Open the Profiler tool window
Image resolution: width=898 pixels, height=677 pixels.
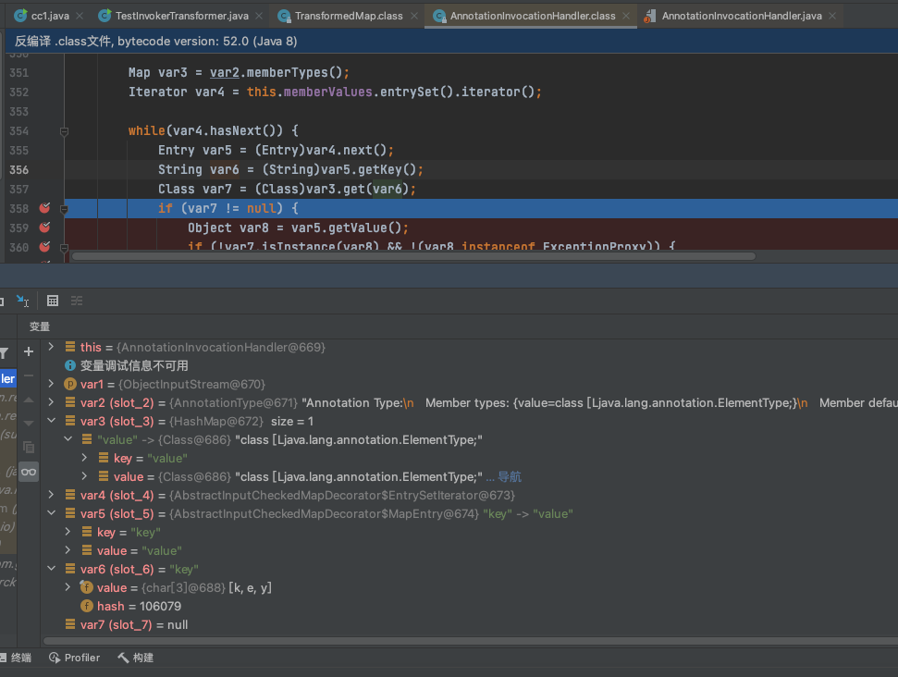point(75,658)
